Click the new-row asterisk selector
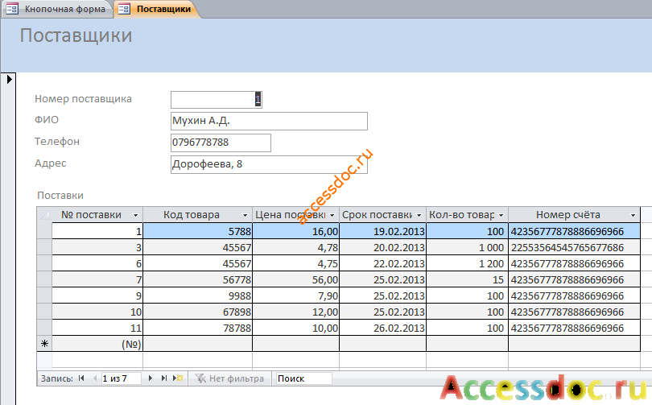 (x=44, y=344)
